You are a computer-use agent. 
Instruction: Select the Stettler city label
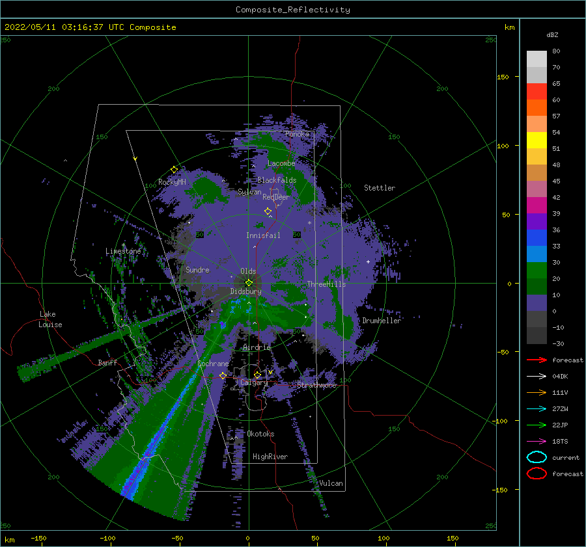380,188
